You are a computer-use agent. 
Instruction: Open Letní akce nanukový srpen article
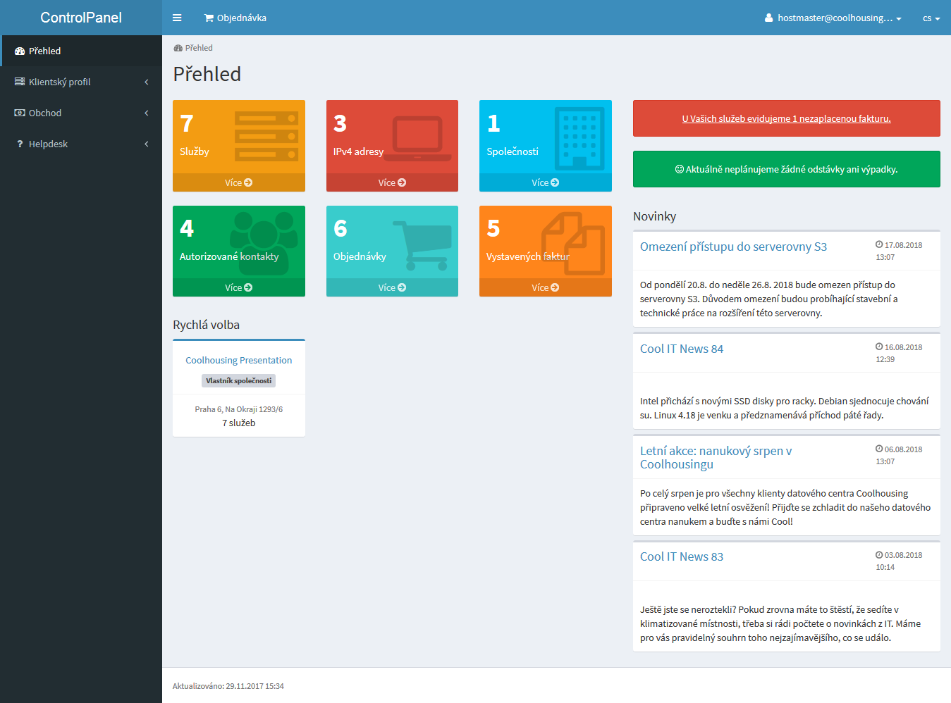[x=716, y=457]
